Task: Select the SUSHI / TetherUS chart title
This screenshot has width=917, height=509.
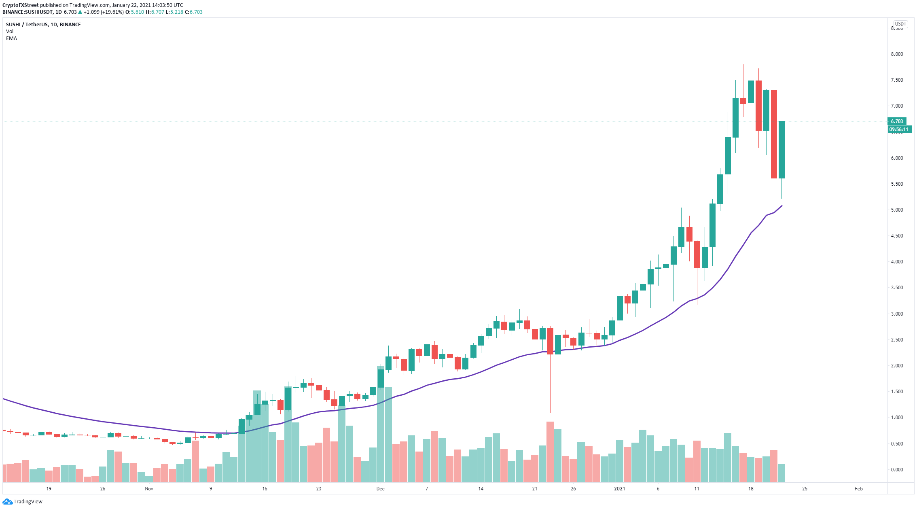Action: [43, 25]
